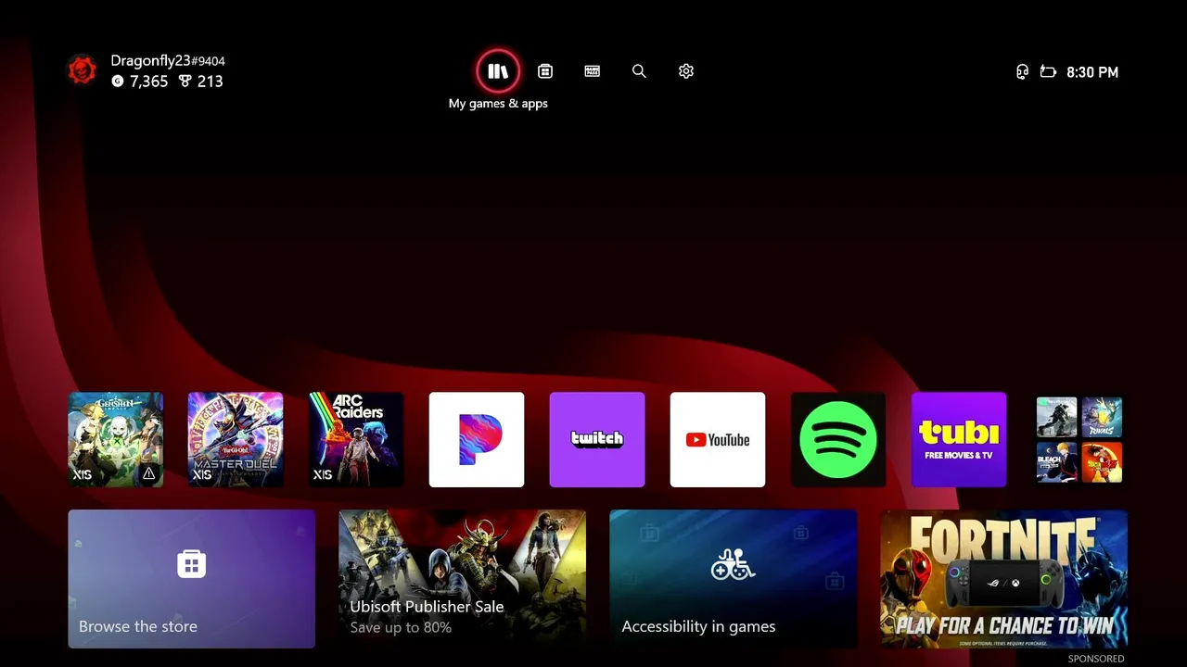Image resolution: width=1187 pixels, height=667 pixels.
Task: Open the Spotify app tile
Action: (838, 440)
